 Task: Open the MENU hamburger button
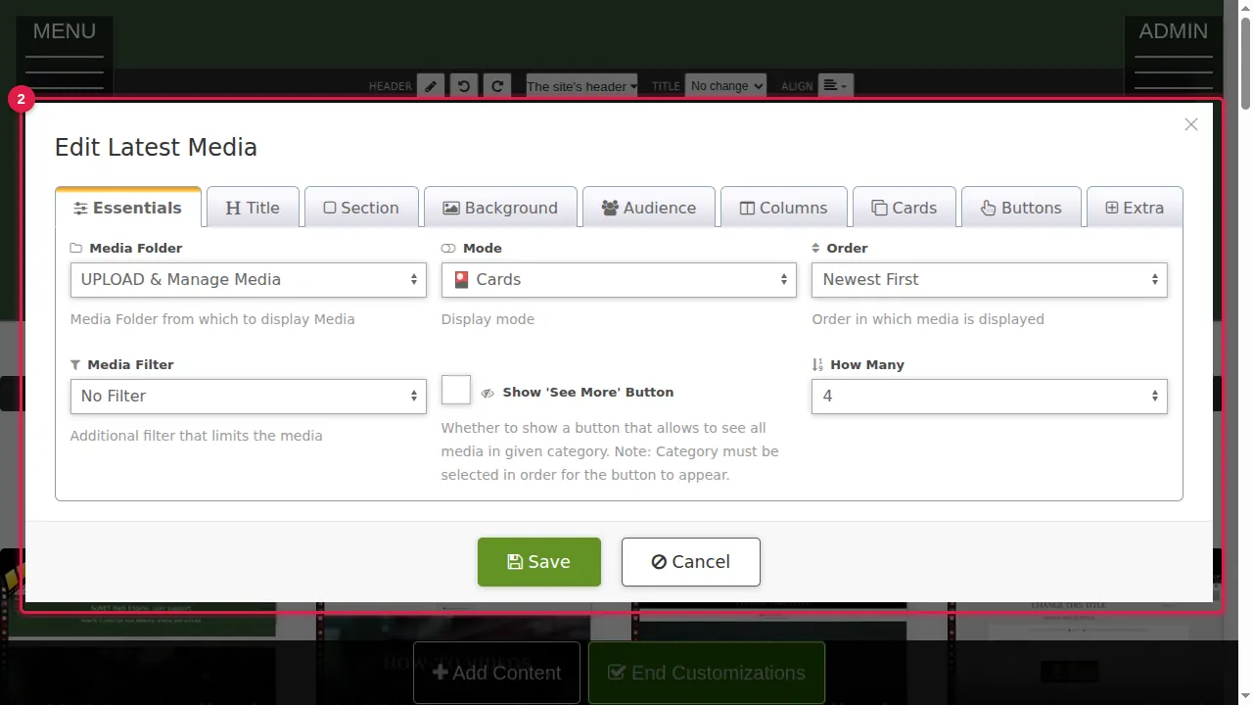click(x=65, y=55)
